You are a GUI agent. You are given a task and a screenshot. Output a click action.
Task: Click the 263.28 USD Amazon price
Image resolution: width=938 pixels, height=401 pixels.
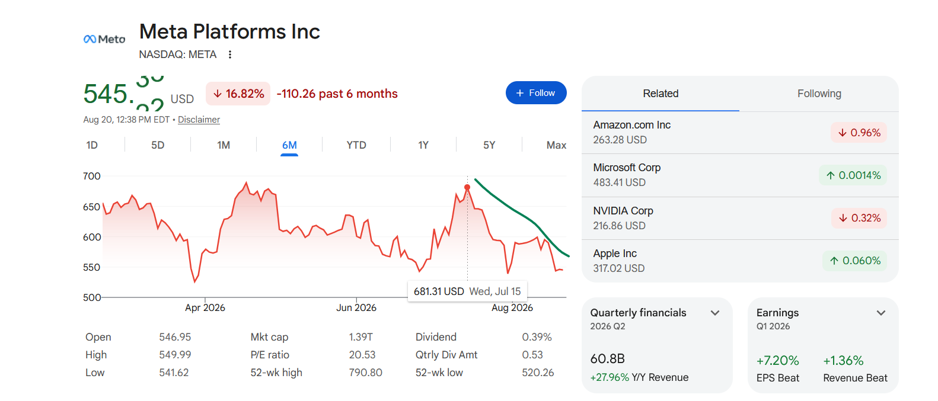click(620, 140)
